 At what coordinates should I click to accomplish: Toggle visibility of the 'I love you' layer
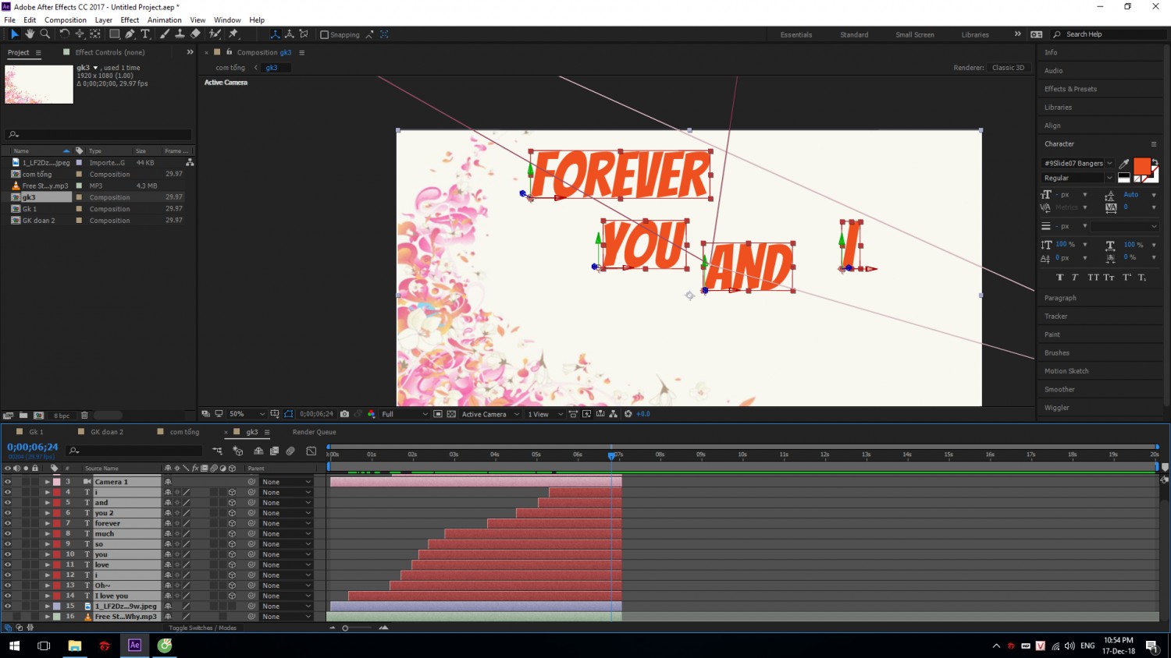pyautogui.click(x=8, y=596)
